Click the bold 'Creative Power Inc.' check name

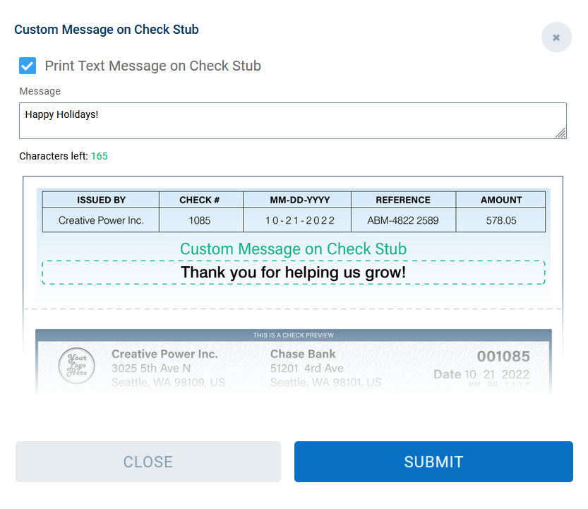click(164, 354)
